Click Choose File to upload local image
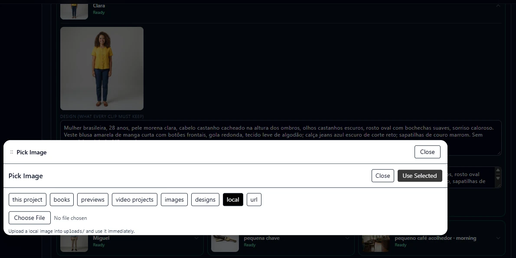 point(29,218)
